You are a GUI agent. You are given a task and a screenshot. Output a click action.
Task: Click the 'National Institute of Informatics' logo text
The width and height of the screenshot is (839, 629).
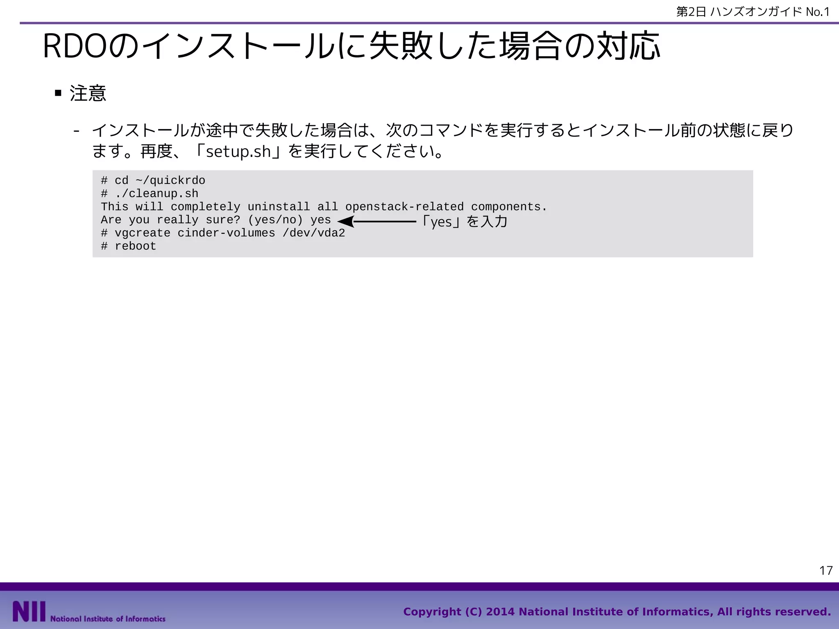(x=108, y=619)
